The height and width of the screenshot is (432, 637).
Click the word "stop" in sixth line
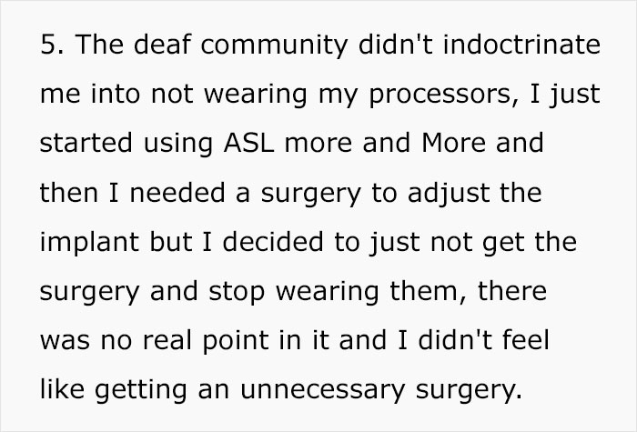coord(237,294)
